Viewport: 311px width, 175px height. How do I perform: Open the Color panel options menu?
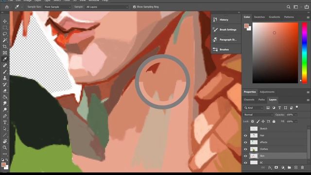(x=308, y=17)
